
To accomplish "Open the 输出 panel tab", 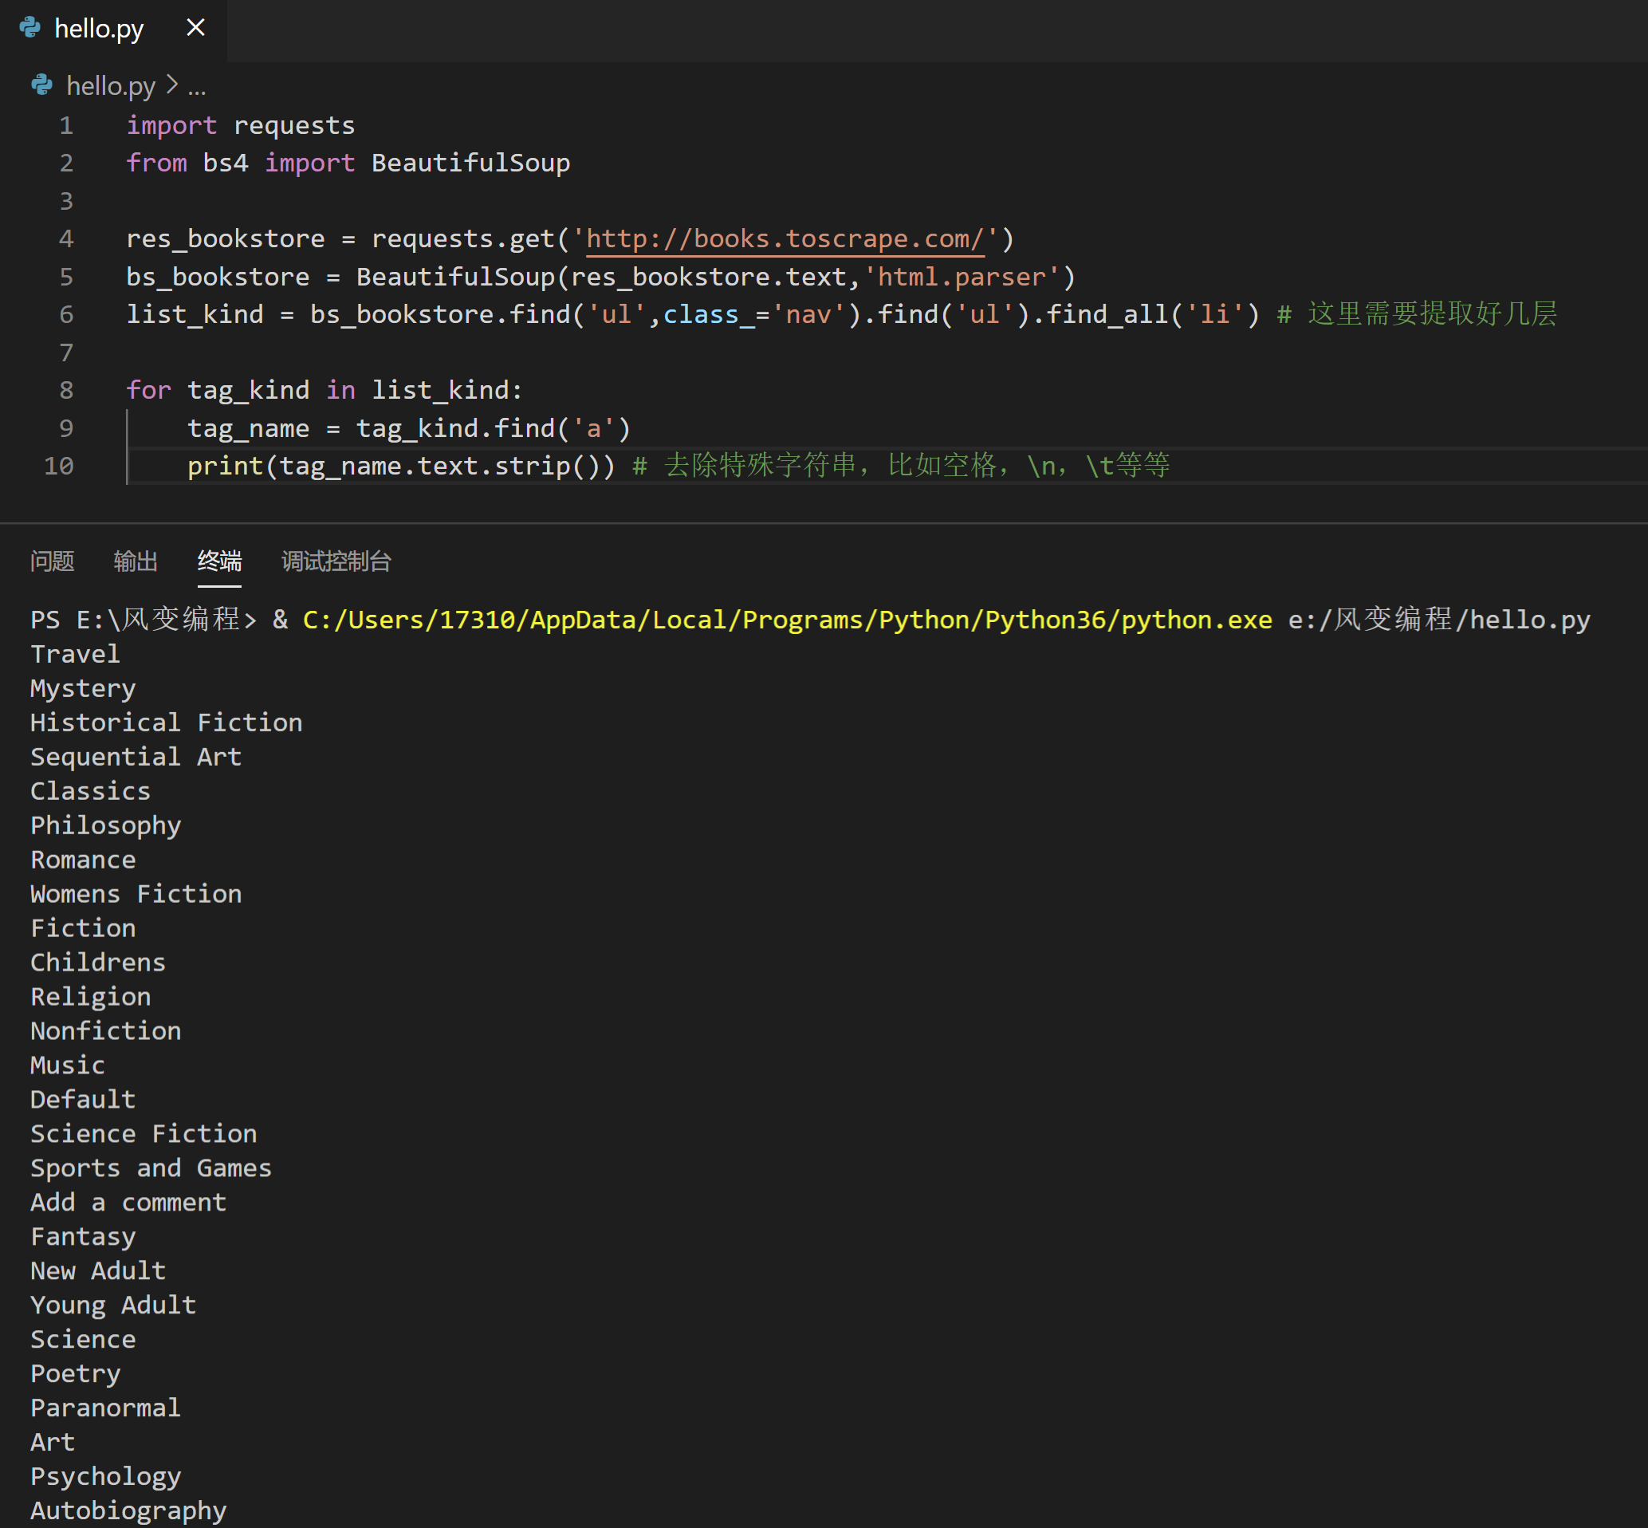I will point(136,561).
